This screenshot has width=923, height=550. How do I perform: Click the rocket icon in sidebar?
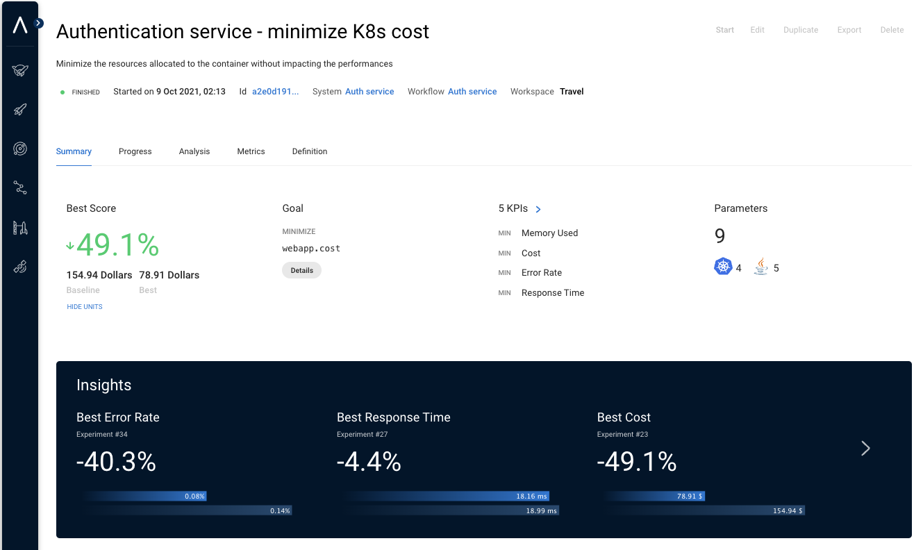coord(20,109)
